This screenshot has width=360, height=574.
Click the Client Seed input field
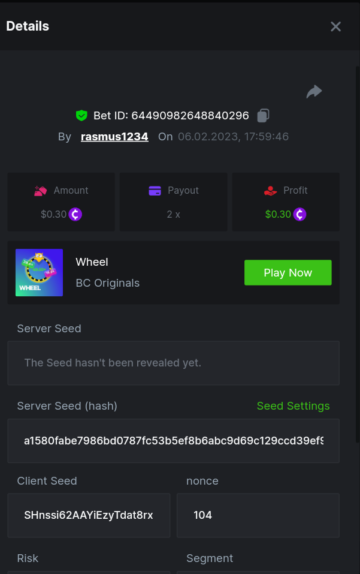coord(89,515)
